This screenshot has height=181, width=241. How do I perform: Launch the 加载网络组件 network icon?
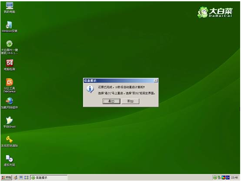10,103
